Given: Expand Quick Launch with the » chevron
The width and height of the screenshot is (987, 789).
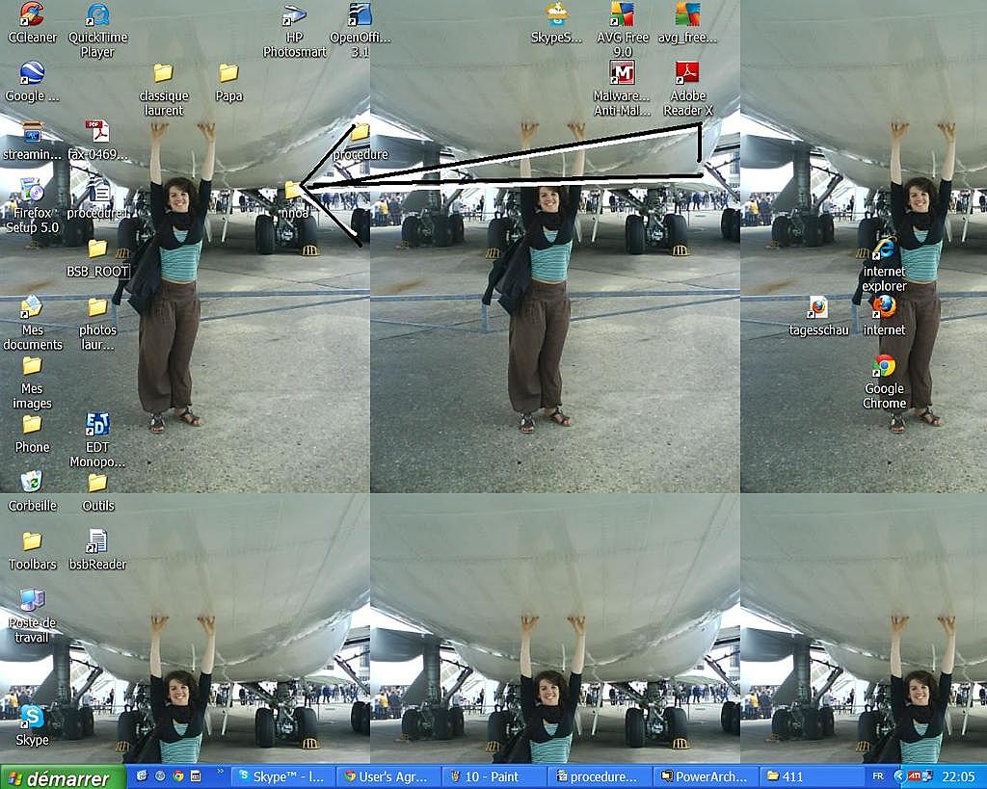Looking at the screenshot, I should tap(220, 772).
